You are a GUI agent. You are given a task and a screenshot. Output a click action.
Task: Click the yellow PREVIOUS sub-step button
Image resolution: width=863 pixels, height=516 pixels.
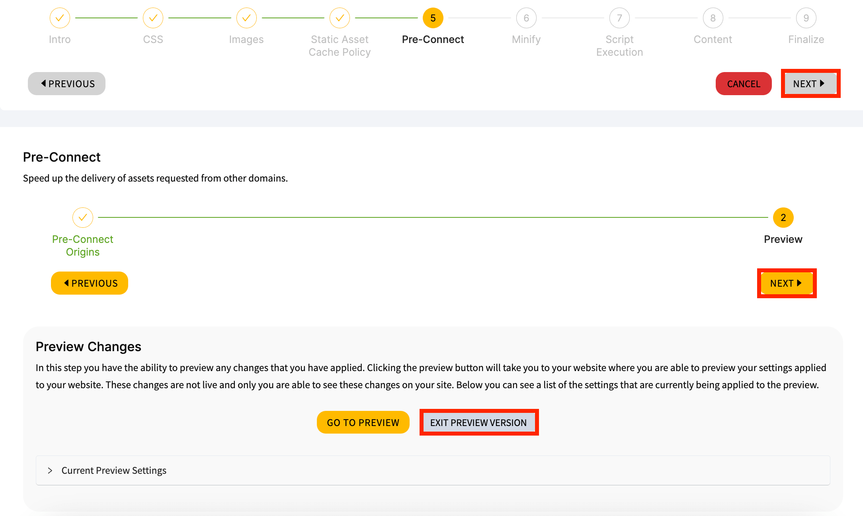90,283
